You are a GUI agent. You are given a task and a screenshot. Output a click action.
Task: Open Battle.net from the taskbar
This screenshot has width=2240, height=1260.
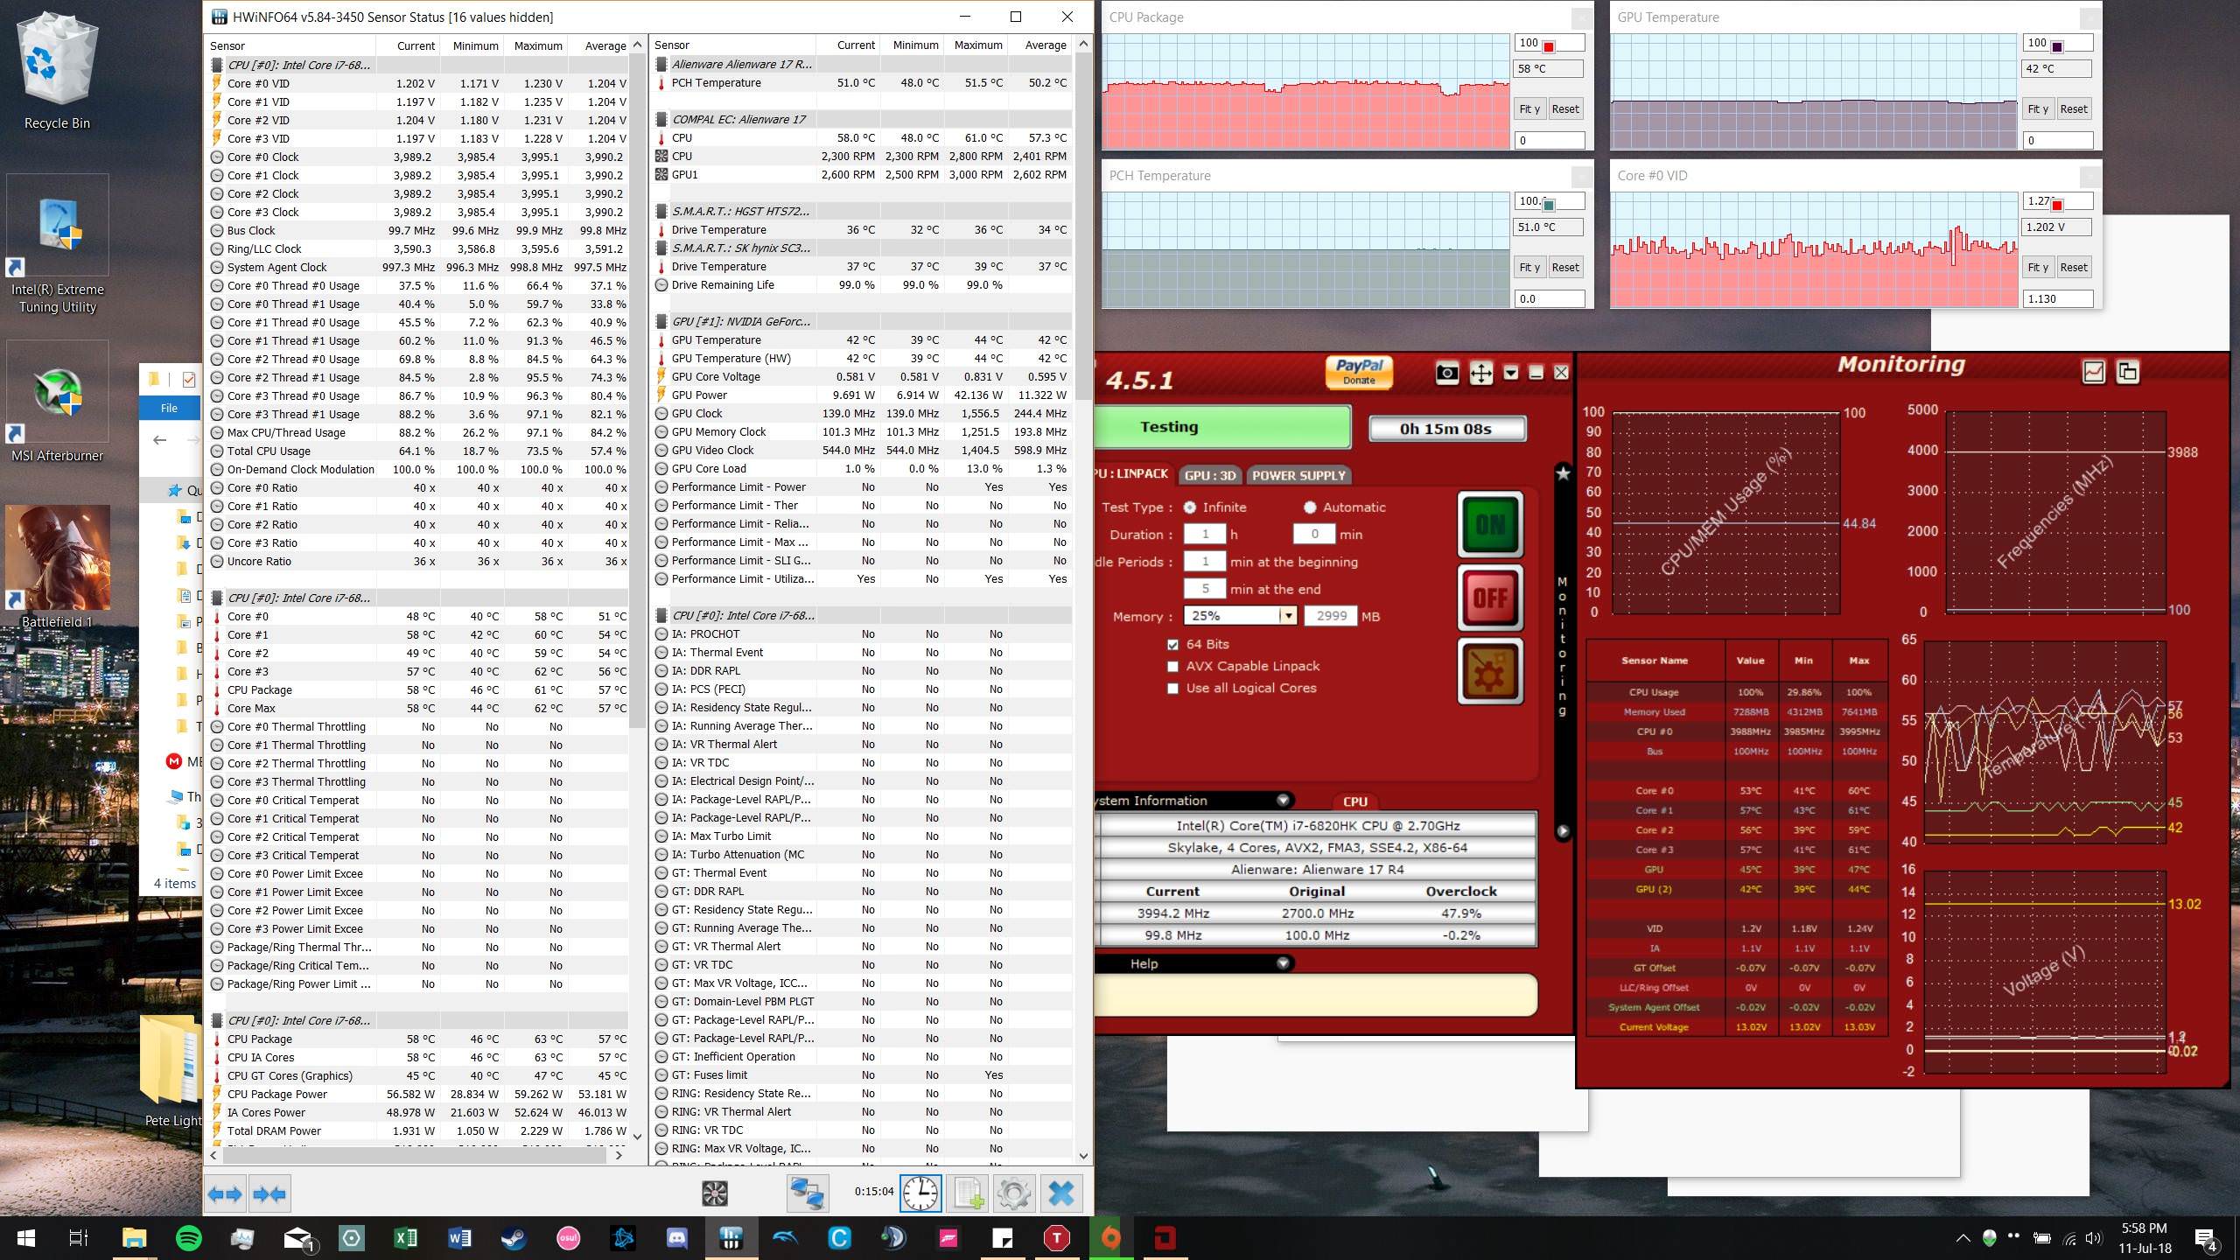[x=622, y=1238]
